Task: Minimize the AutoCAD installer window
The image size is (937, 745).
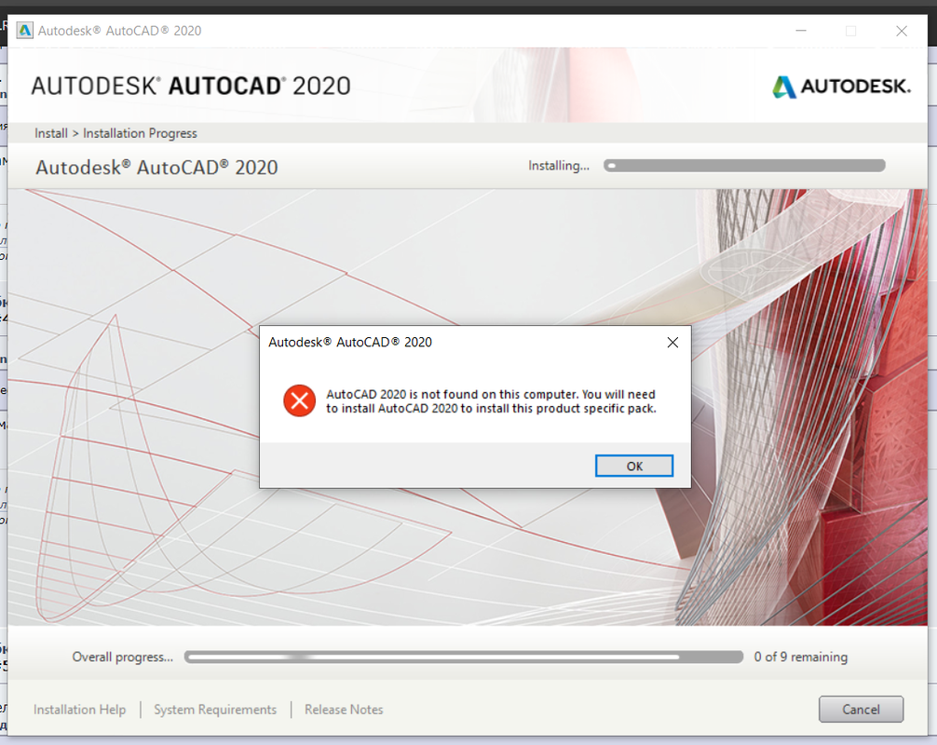Action: pyautogui.click(x=801, y=31)
